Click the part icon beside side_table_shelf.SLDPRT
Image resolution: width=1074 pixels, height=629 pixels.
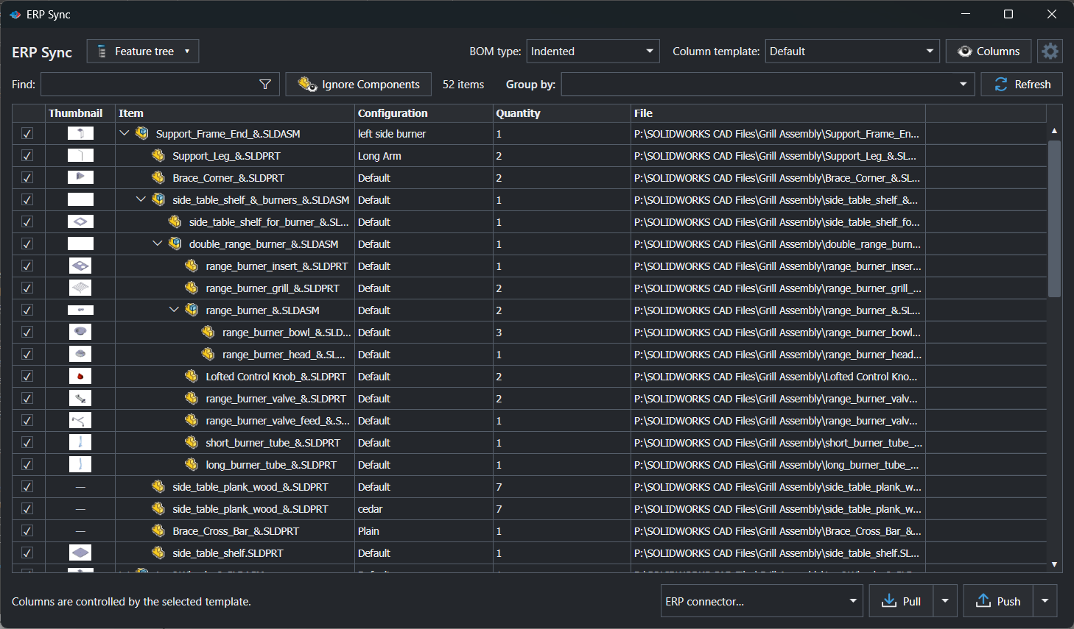tap(158, 552)
